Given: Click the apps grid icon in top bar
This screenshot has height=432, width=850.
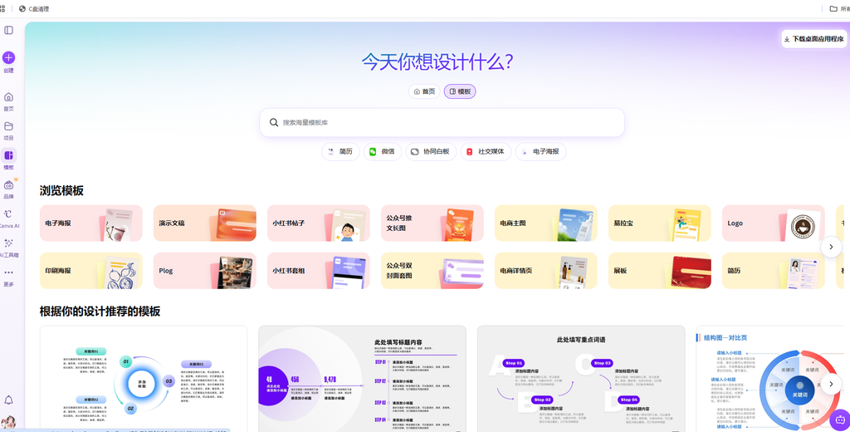Looking at the screenshot, I should coord(2,8).
